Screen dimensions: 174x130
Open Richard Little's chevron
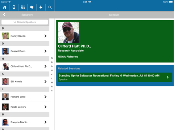tap(45, 97)
